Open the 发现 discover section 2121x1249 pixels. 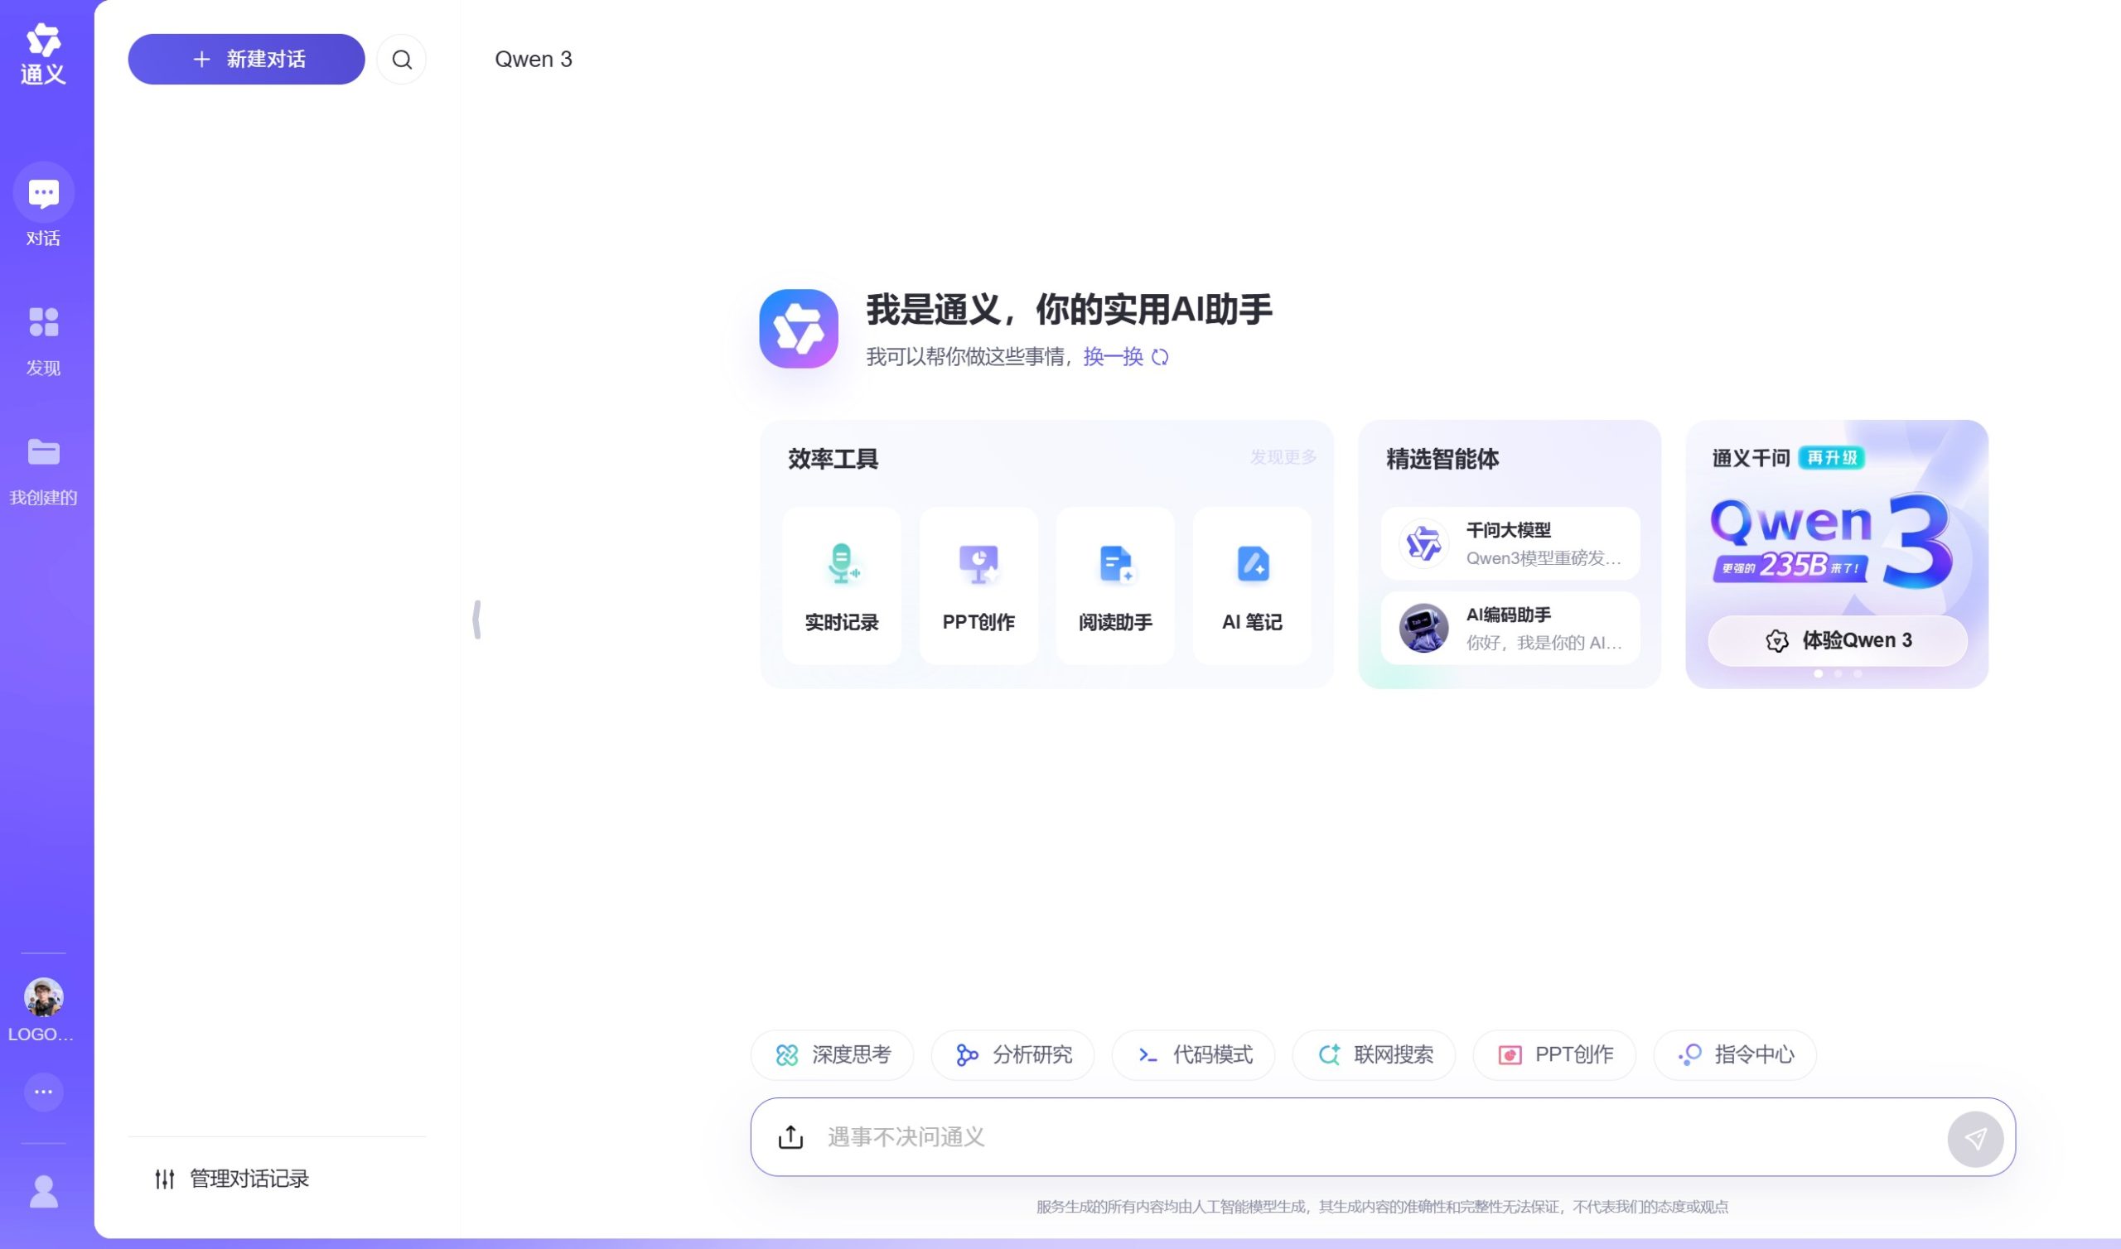(x=43, y=342)
